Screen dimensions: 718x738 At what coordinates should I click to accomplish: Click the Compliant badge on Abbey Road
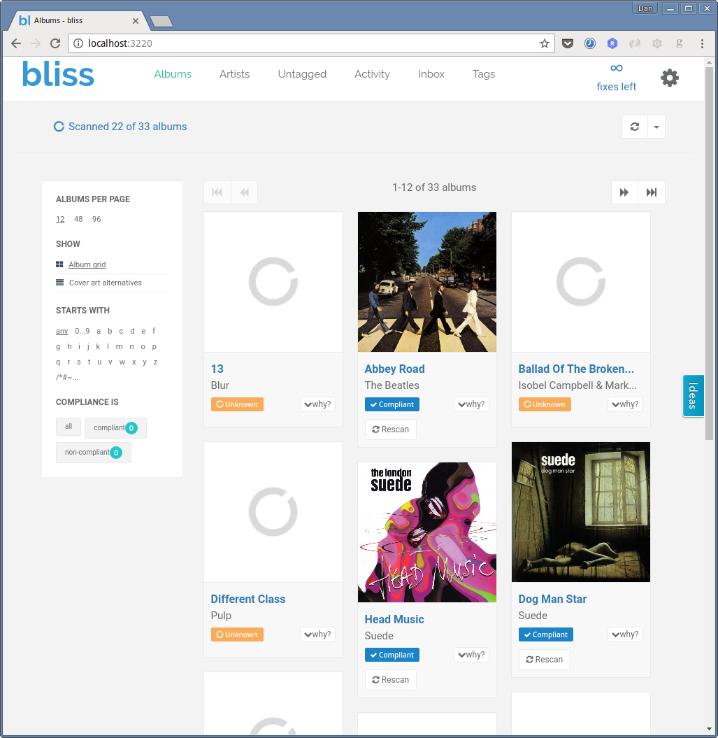point(392,404)
